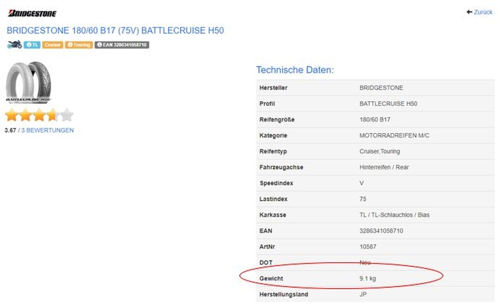Viewport: 500px width, 307px height.
Task: Select the Gewicht label
Action: 271,279
